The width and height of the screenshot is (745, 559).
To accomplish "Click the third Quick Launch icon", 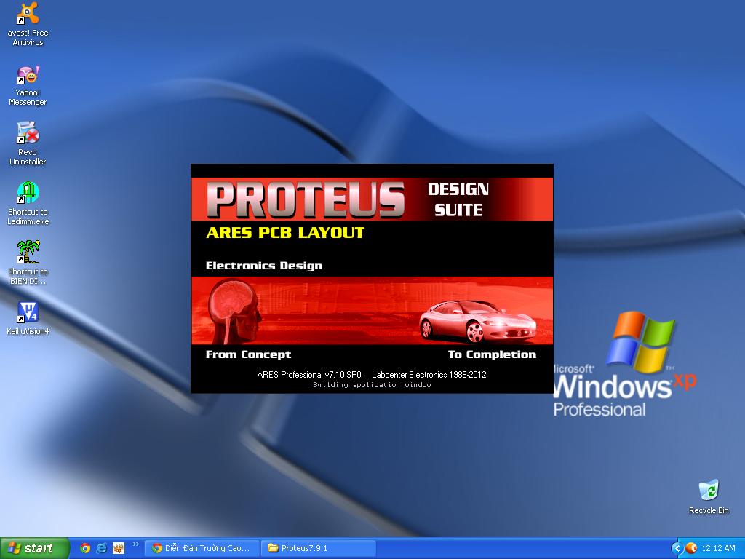I will [119, 548].
